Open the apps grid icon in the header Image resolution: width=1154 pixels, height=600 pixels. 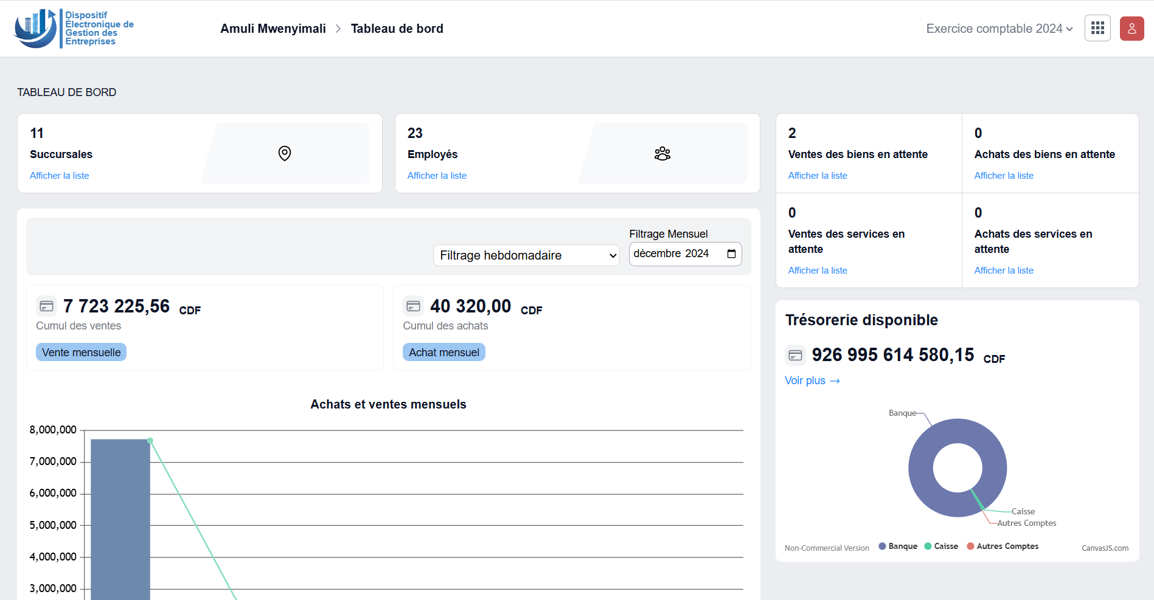click(x=1097, y=28)
